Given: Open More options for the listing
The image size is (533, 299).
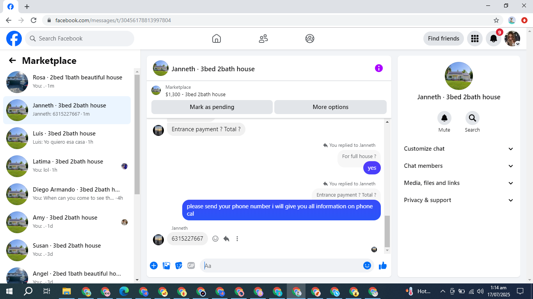Looking at the screenshot, I should click(330, 107).
